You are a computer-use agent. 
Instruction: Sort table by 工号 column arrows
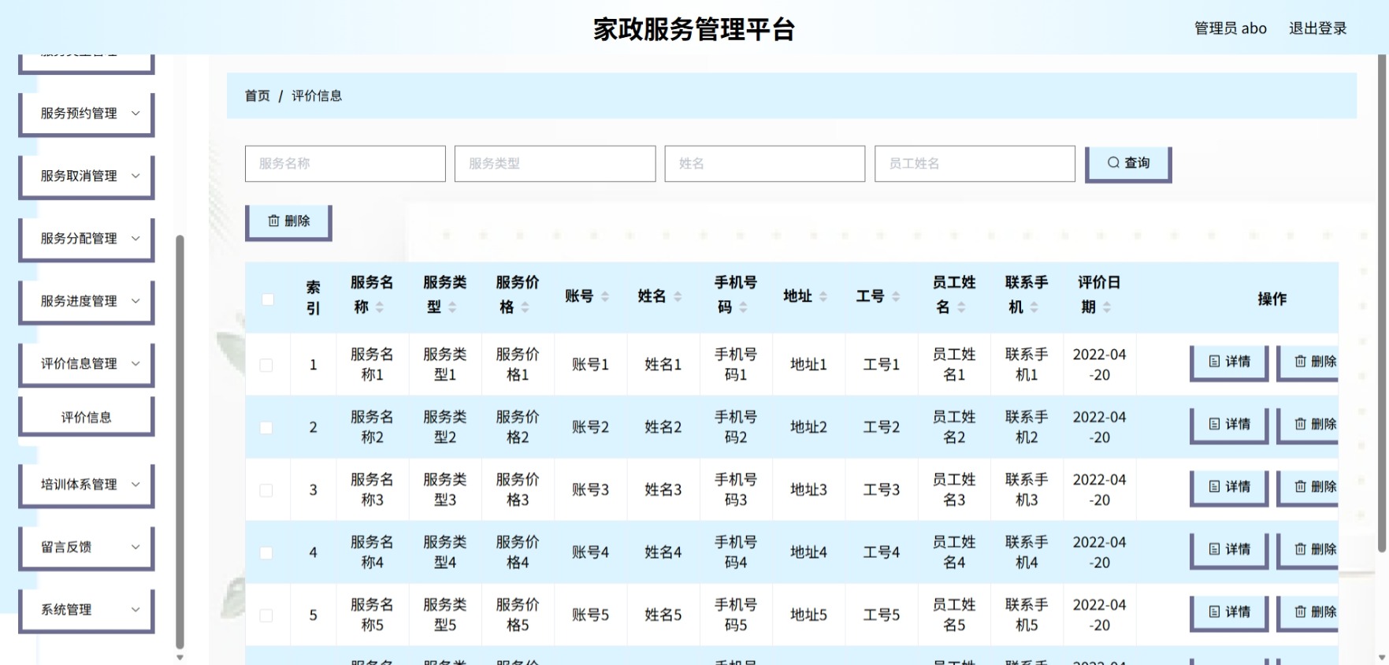pos(896,296)
